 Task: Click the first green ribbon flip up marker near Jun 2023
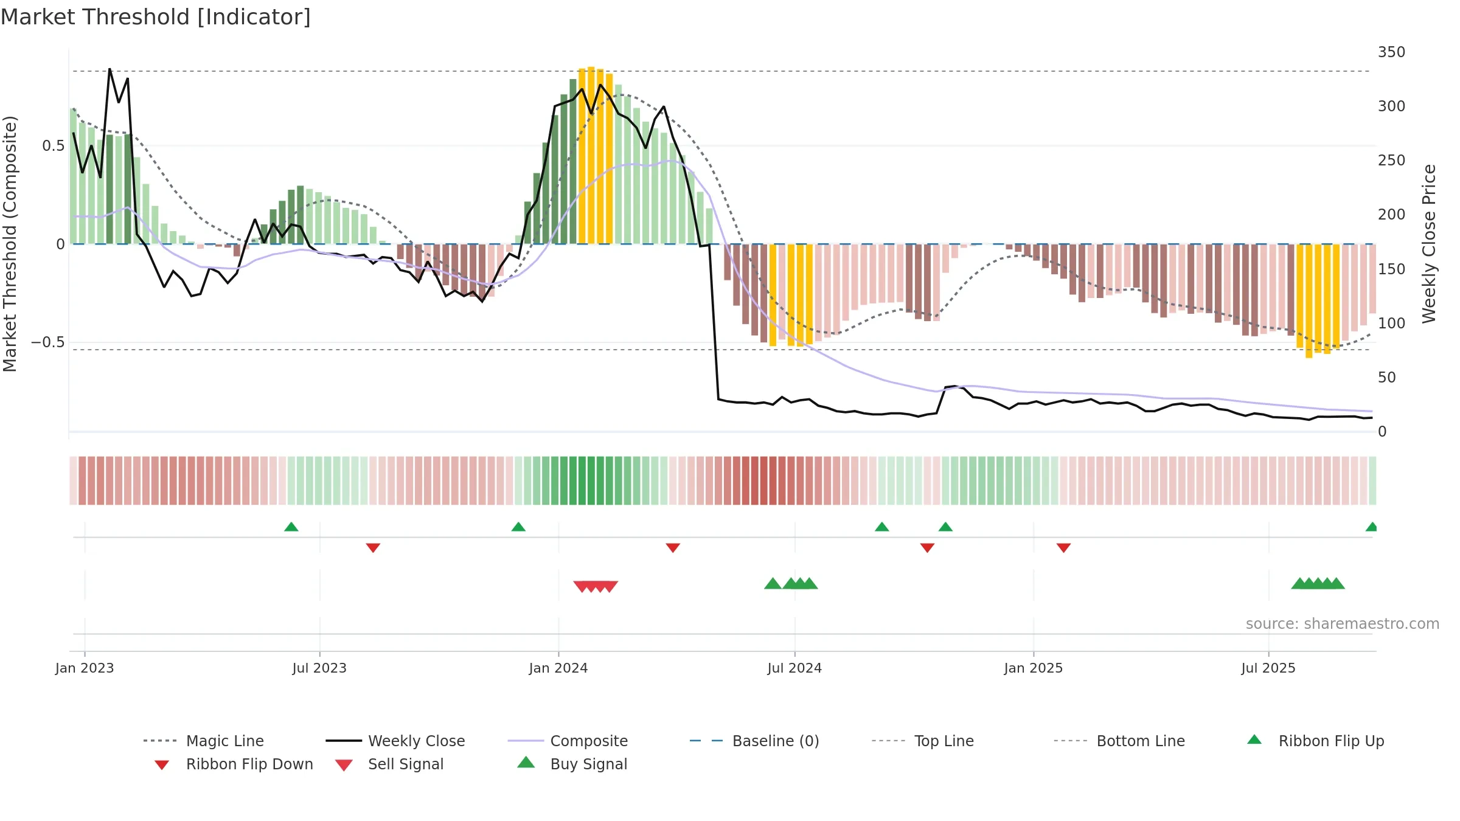pyautogui.click(x=291, y=527)
